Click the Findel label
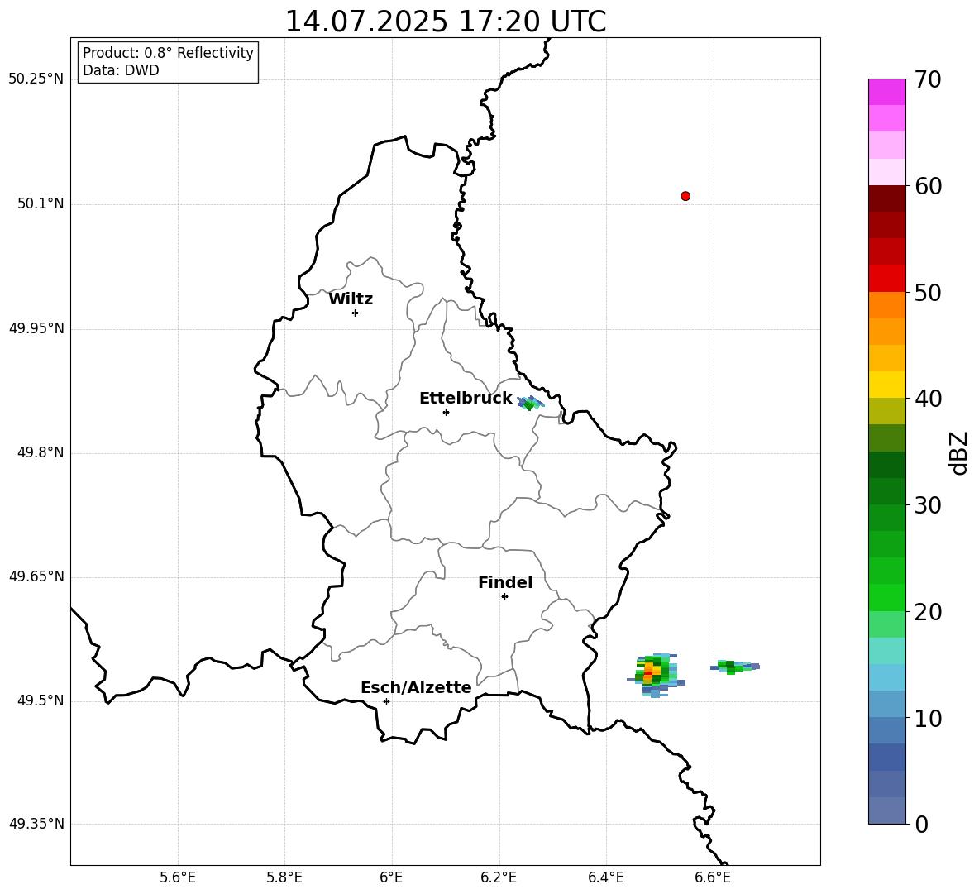Image resolution: width=979 pixels, height=894 pixels. [x=505, y=582]
